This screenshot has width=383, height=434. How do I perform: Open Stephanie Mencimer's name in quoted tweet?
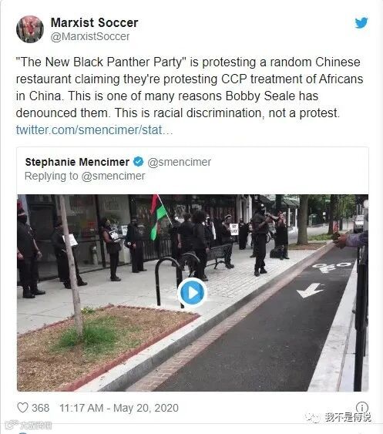coord(77,162)
